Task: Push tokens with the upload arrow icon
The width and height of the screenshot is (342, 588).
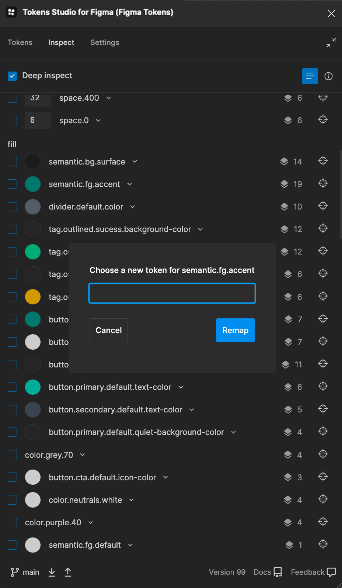Action: [68, 572]
